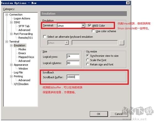
Task: Choose Retain size and font option
Action: [x=87, y=64]
